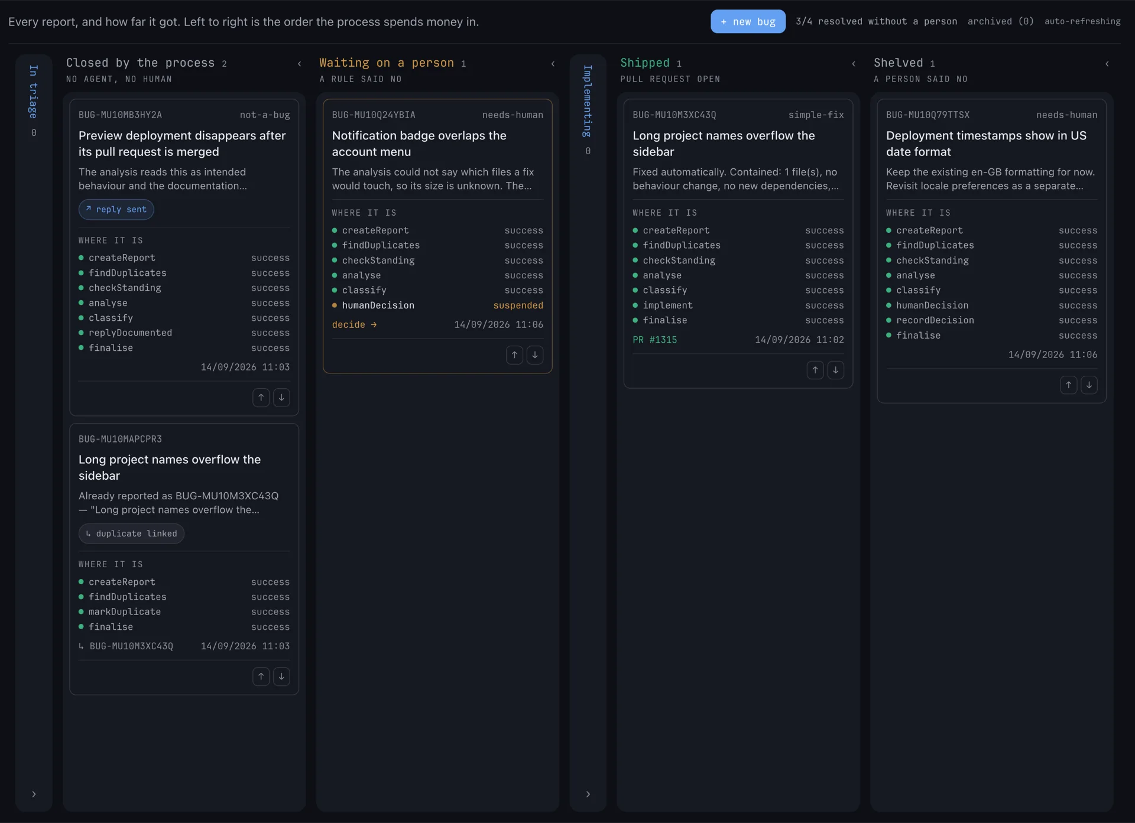The width and height of the screenshot is (1135, 823).
Task: Select BUG-MU10Q24YBIA identifier
Action: (374, 115)
